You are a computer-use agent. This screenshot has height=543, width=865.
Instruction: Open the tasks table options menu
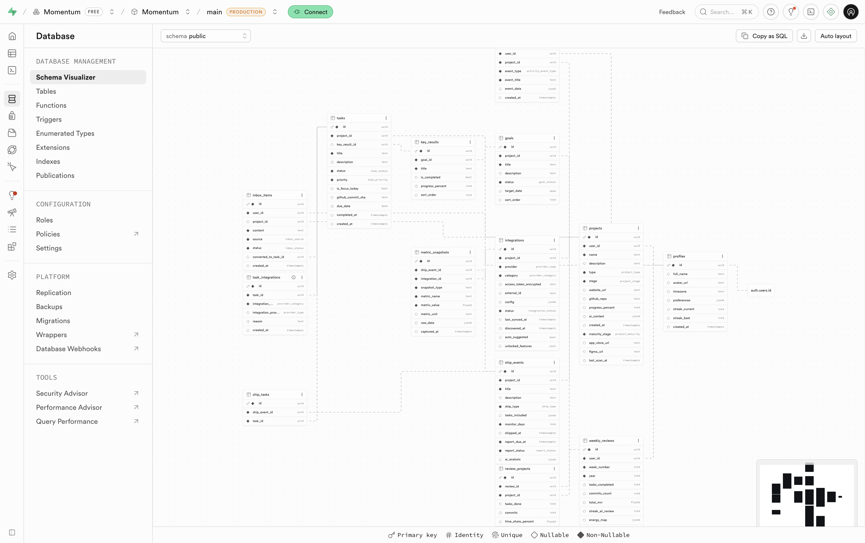[386, 118]
